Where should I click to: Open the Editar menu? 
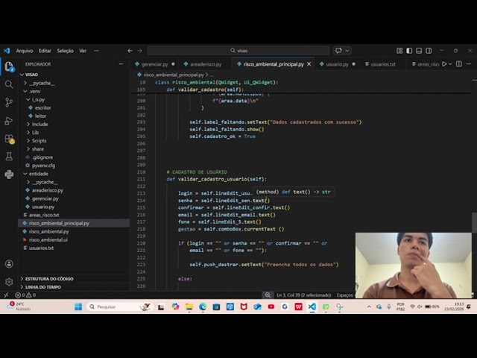[45, 51]
